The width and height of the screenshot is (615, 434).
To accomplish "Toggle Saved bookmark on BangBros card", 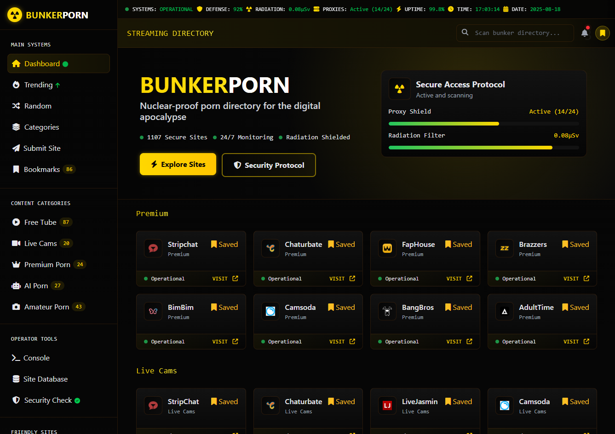I will tap(459, 308).
